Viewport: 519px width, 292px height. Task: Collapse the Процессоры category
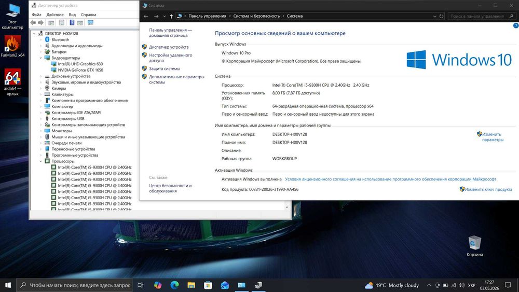pyautogui.click(x=40, y=161)
